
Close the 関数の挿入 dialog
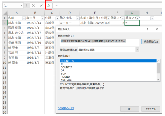[157, 29]
